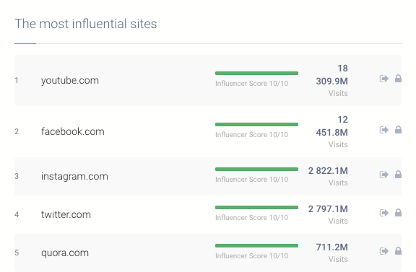Select the instagram.com site name
Image resolution: width=416 pixels, height=272 pixels.
(74, 176)
